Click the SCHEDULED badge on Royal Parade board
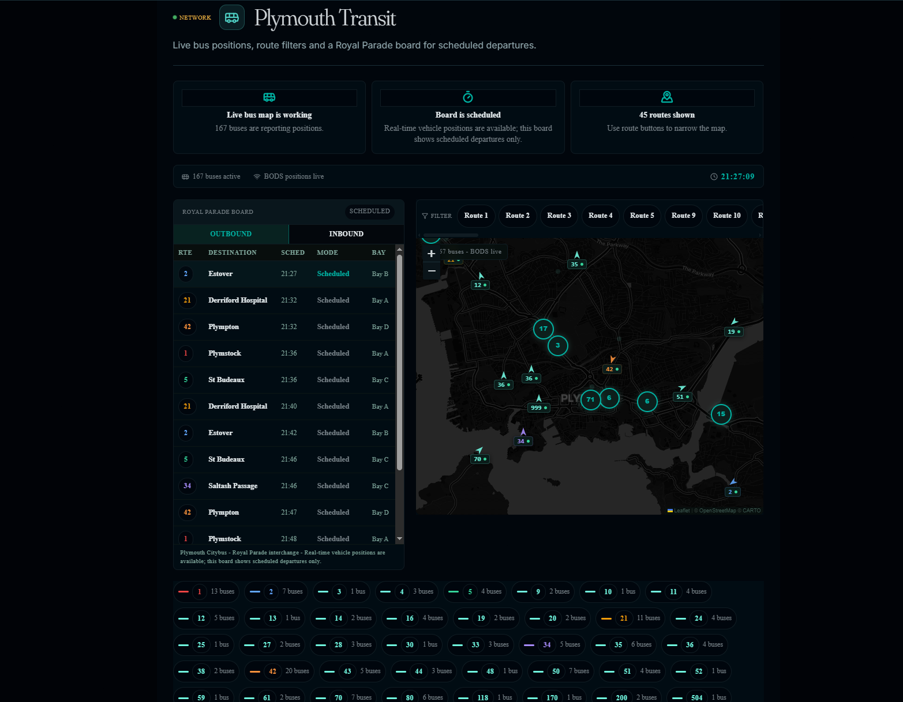The width and height of the screenshot is (903, 702). (x=370, y=212)
